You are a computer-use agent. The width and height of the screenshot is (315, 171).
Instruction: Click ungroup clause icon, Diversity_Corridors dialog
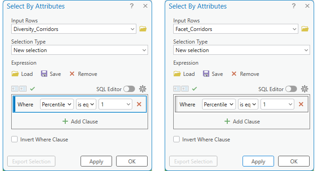15,88
